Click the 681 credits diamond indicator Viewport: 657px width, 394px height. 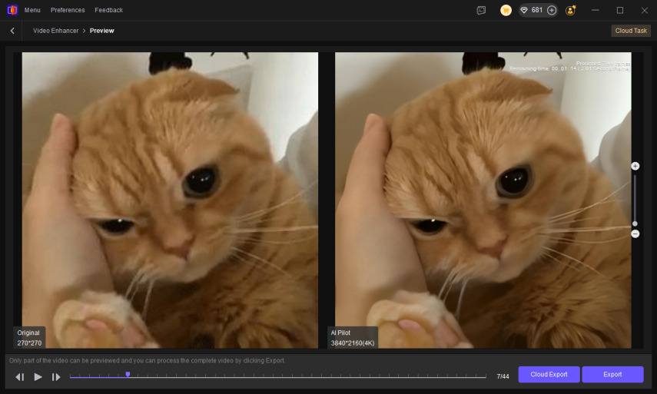[531, 10]
